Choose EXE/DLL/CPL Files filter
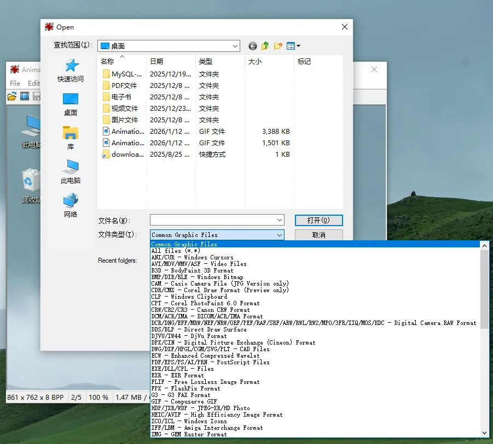This screenshot has width=493, height=444. coord(315,369)
